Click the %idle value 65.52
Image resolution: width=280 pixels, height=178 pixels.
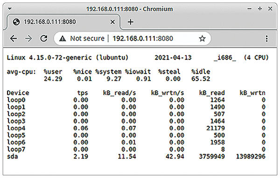point(201,79)
